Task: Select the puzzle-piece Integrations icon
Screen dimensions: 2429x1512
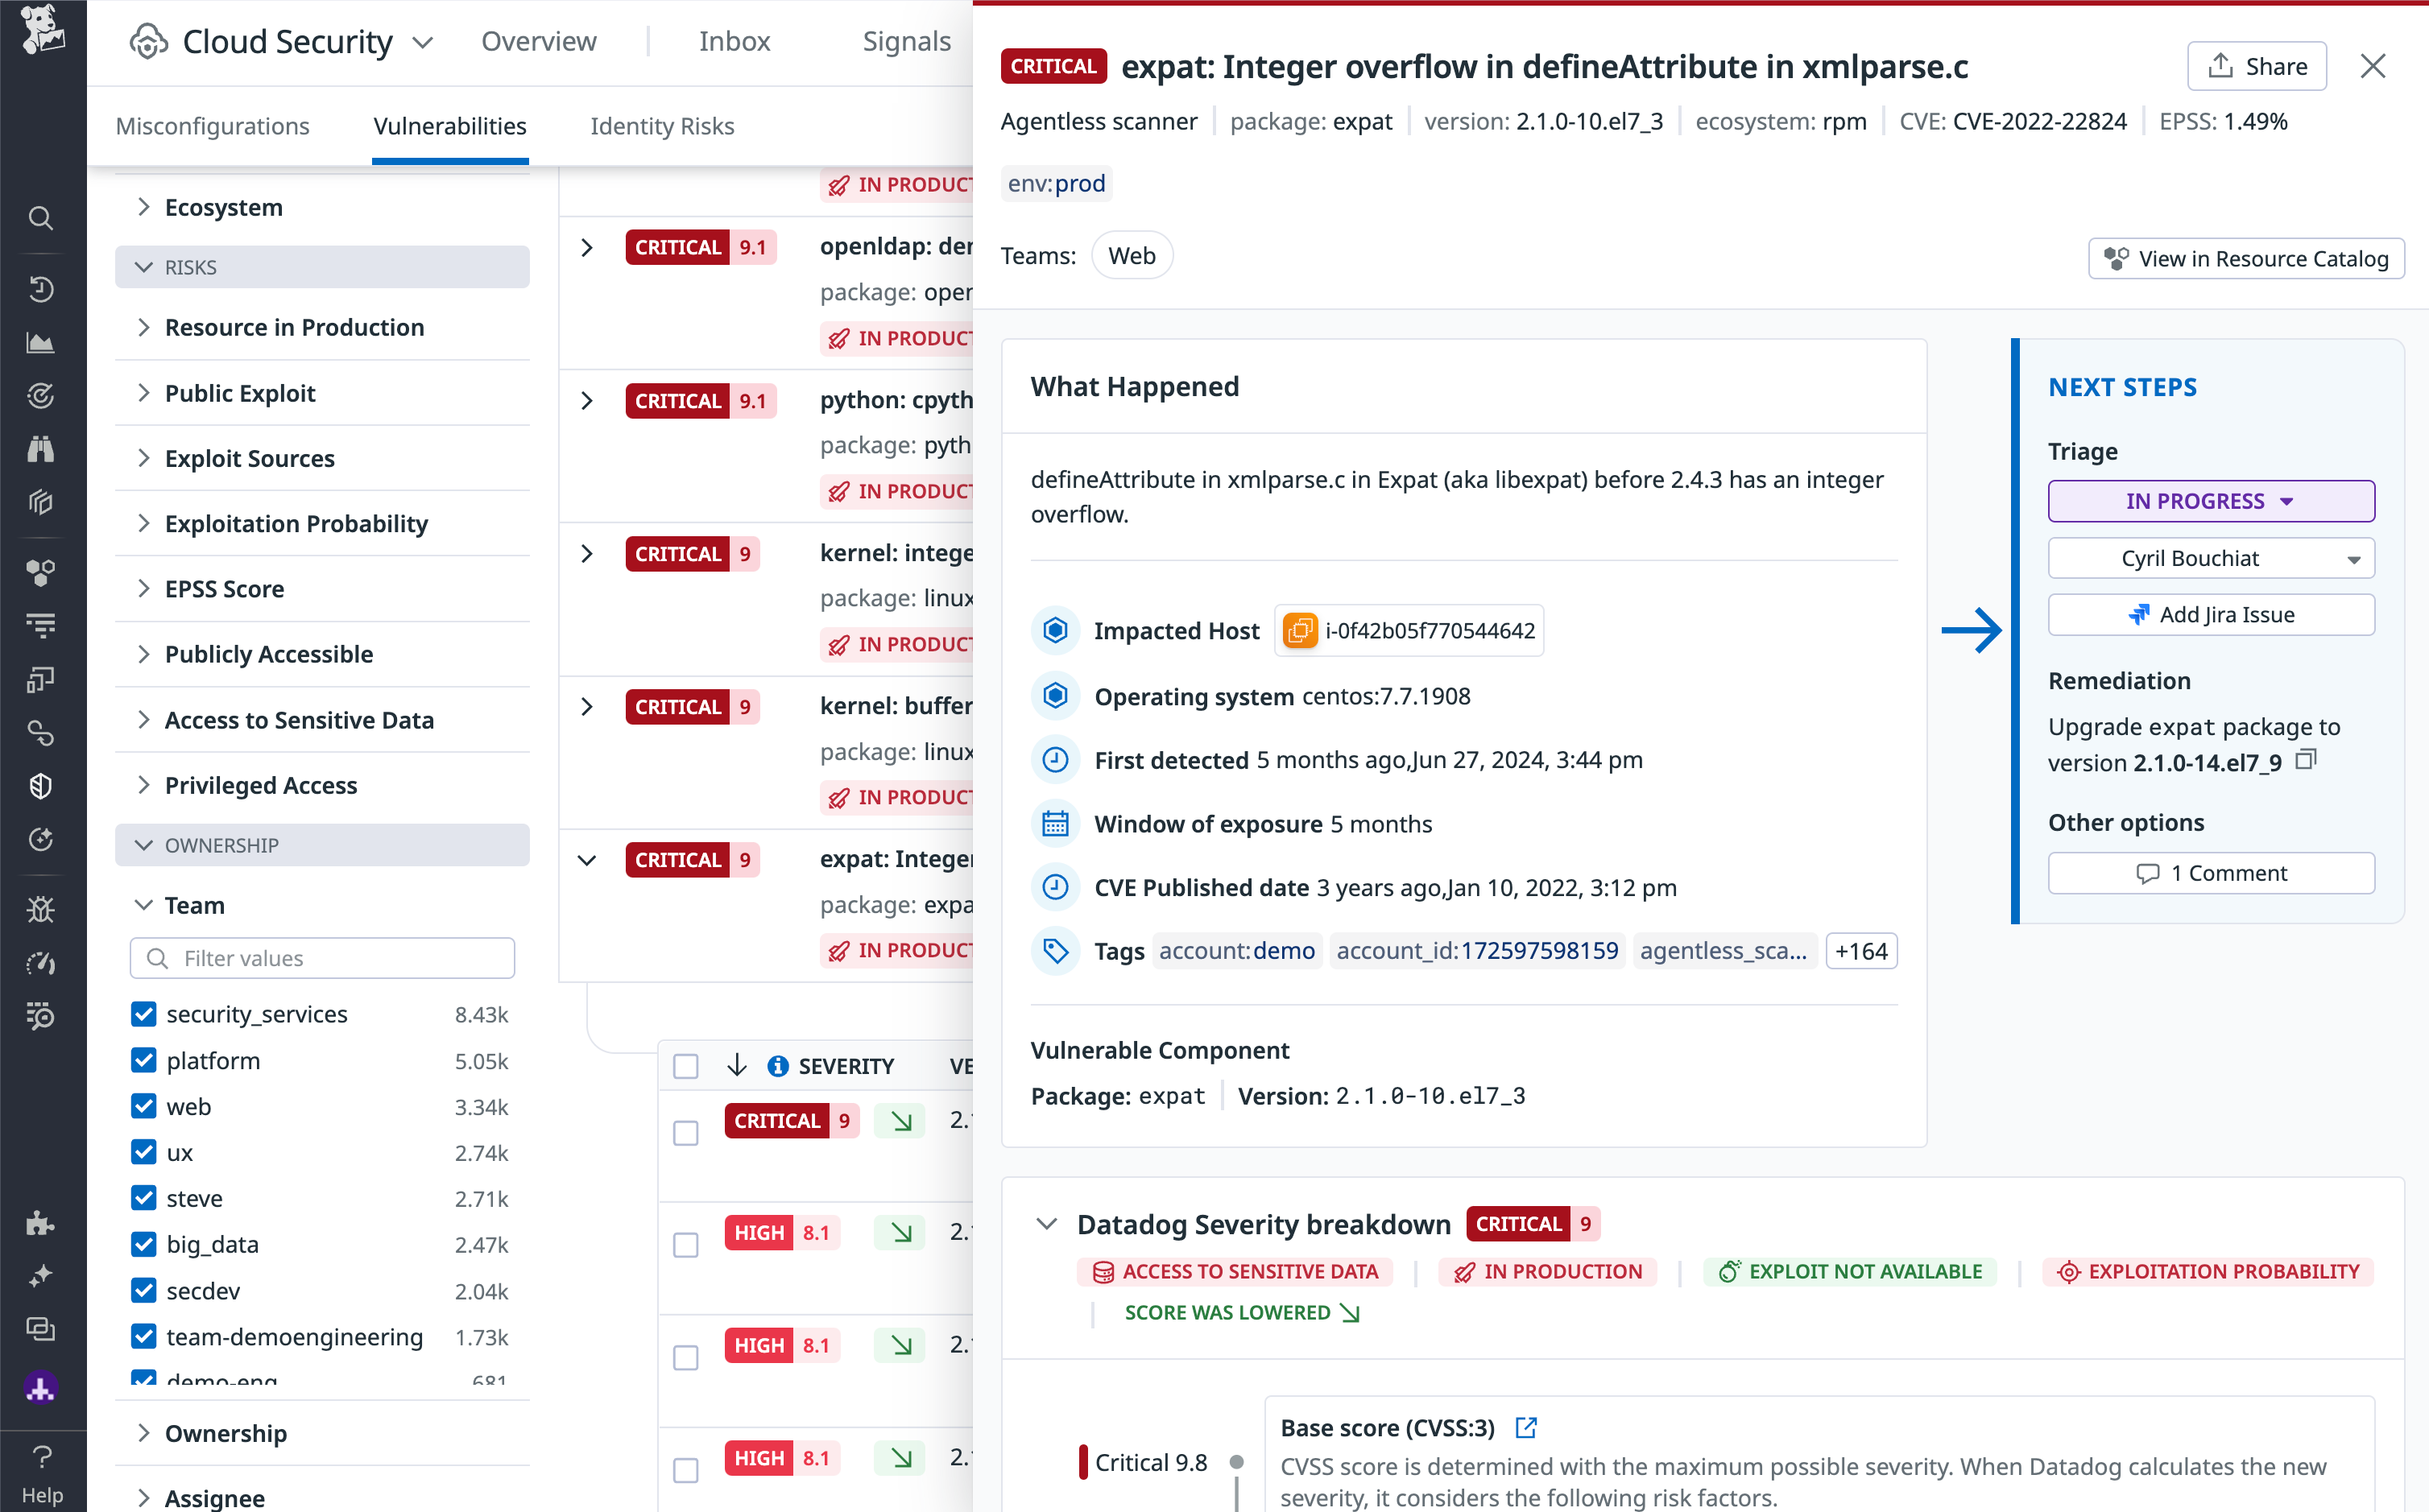Action: click(41, 1224)
